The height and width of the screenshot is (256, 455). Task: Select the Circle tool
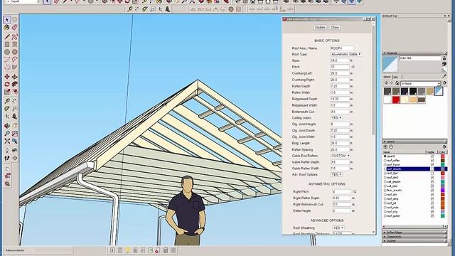click(x=7, y=52)
